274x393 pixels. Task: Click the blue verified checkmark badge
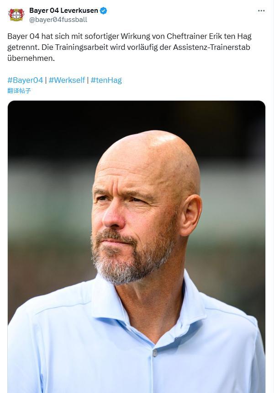(104, 11)
